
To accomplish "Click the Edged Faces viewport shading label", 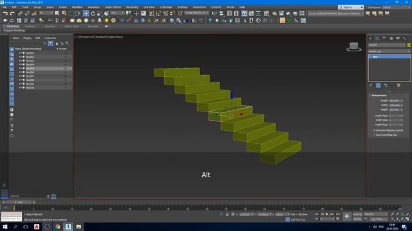I will (115, 37).
